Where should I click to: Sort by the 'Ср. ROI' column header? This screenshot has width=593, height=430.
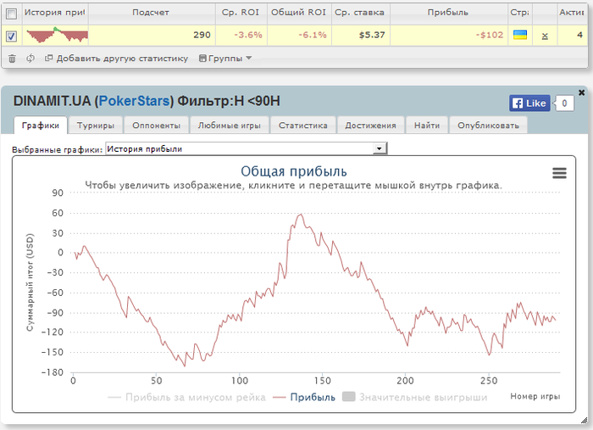241,13
